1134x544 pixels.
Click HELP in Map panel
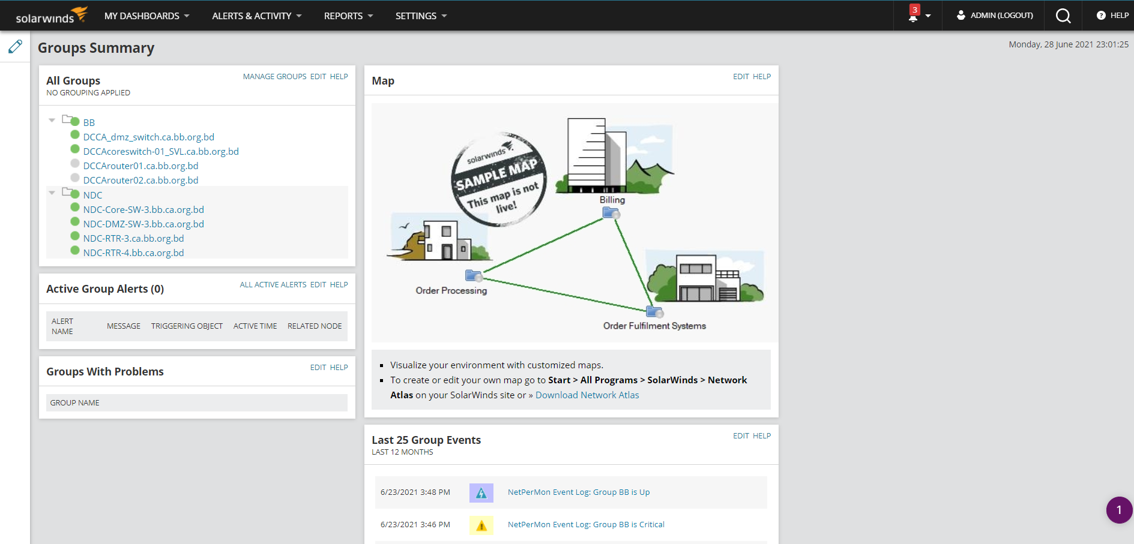coord(762,77)
